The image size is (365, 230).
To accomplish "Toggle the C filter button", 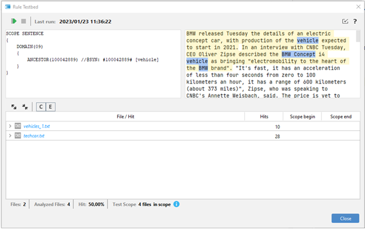I will (x=40, y=107).
